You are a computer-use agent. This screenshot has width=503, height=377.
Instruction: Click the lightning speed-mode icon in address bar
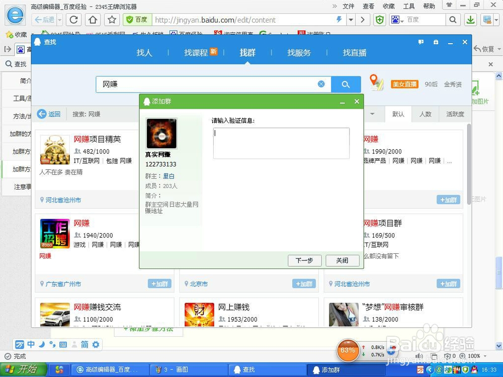pyautogui.click(x=339, y=20)
